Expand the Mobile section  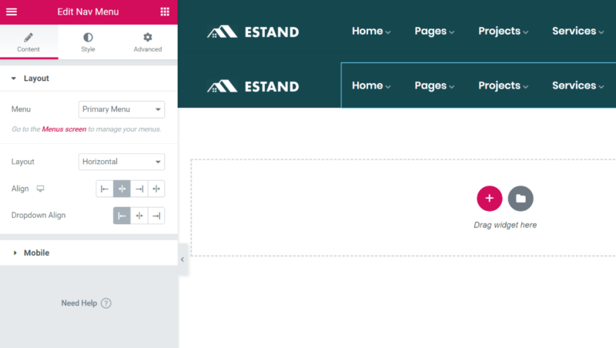(x=89, y=253)
